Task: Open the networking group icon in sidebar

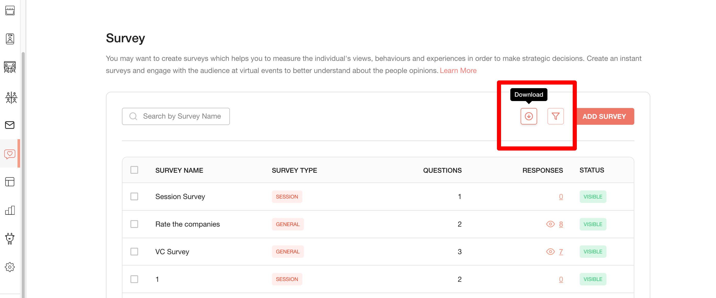Action: pyautogui.click(x=11, y=98)
